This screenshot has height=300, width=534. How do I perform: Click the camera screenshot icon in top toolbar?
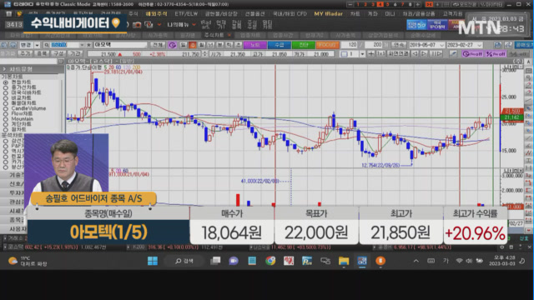click(137, 24)
